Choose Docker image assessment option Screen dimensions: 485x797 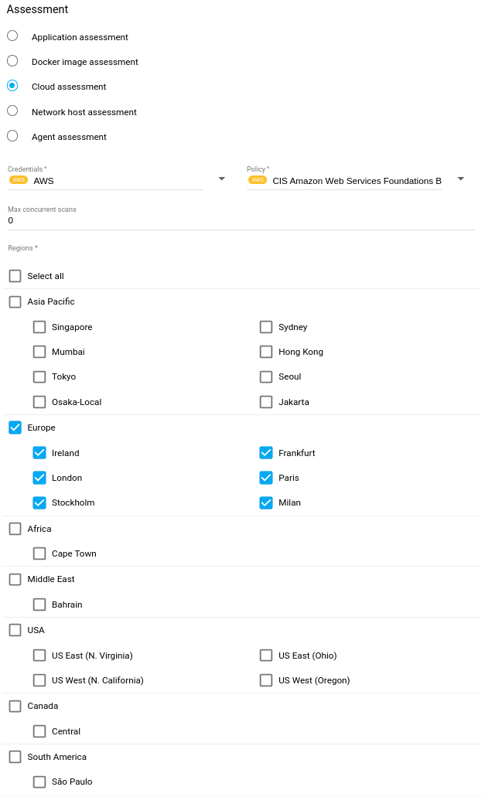[12, 61]
